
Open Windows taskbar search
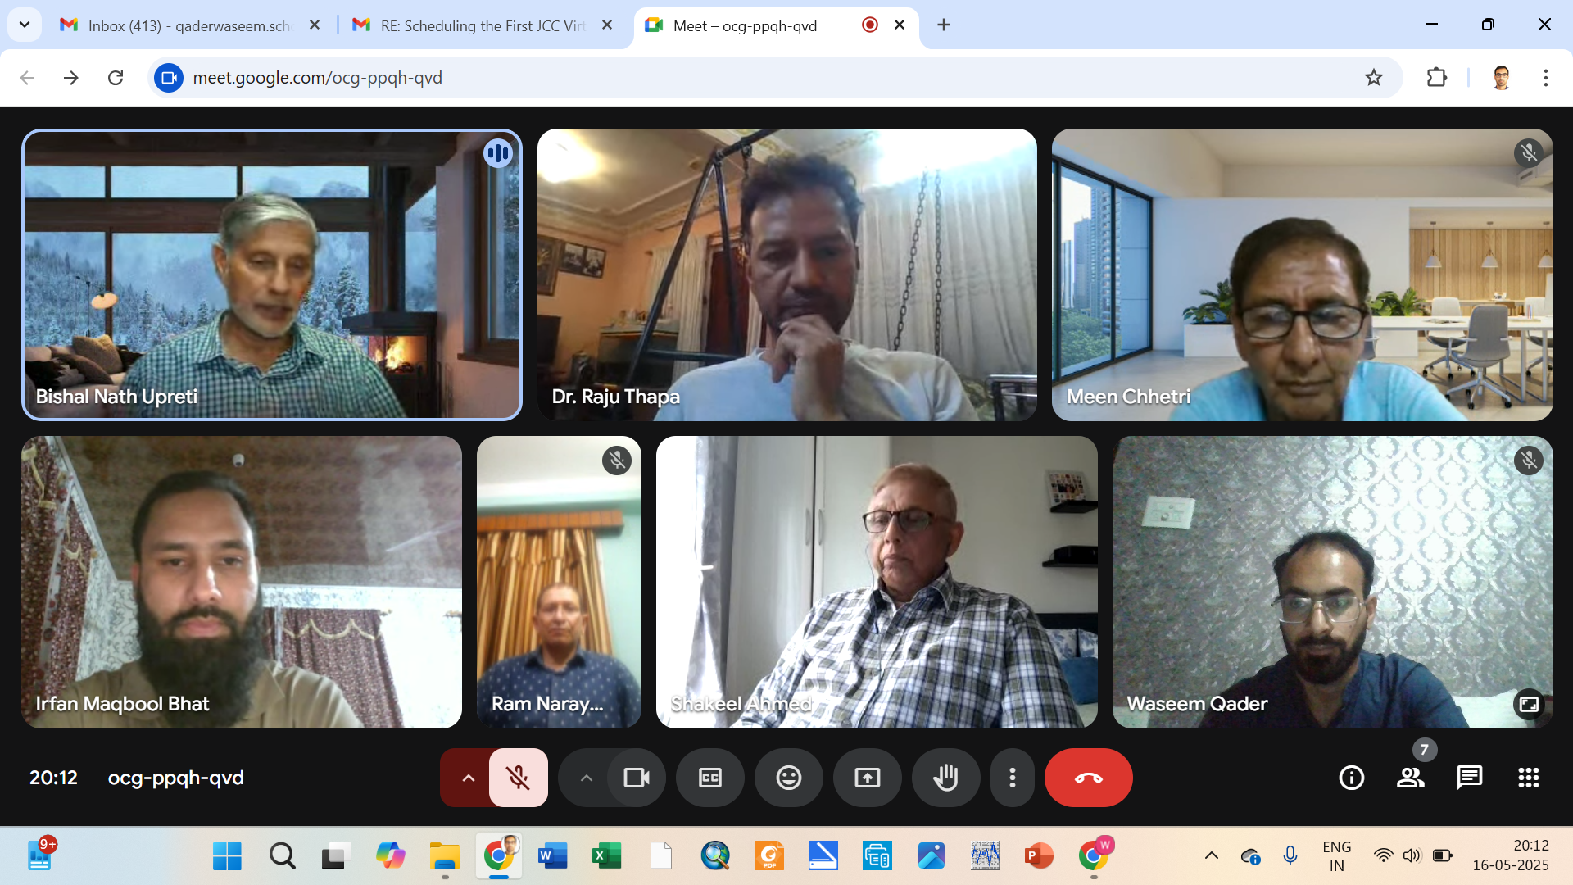pyautogui.click(x=282, y=856)
